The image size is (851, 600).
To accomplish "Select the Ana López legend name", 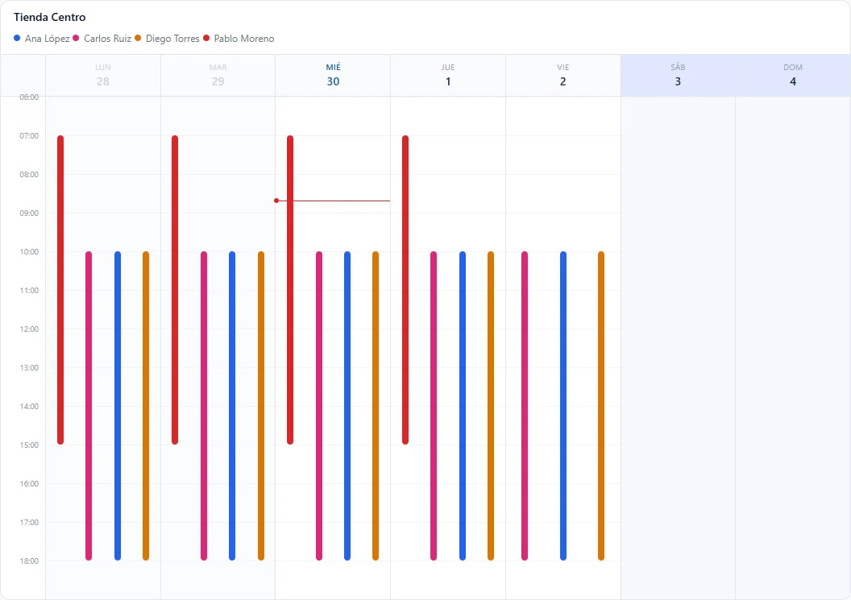I will (x=48, y=39).
